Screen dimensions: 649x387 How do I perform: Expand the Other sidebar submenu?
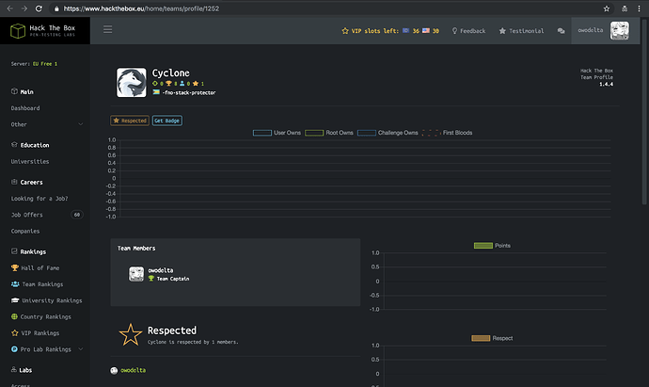click(x=81, y=124)
